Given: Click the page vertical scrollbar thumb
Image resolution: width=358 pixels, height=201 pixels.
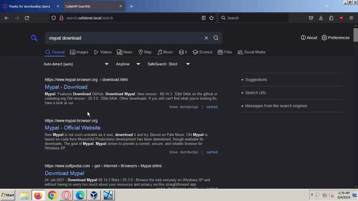Looking at the screenshot, I should click(356, 35).
